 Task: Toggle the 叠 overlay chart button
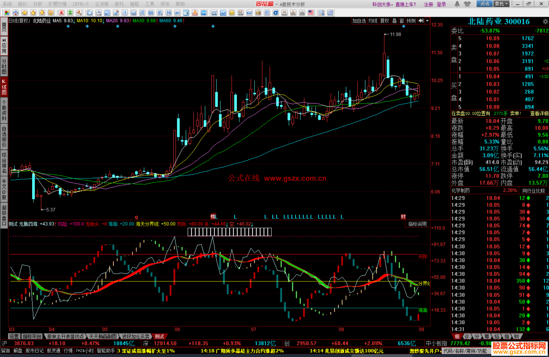tap(394, 21)
